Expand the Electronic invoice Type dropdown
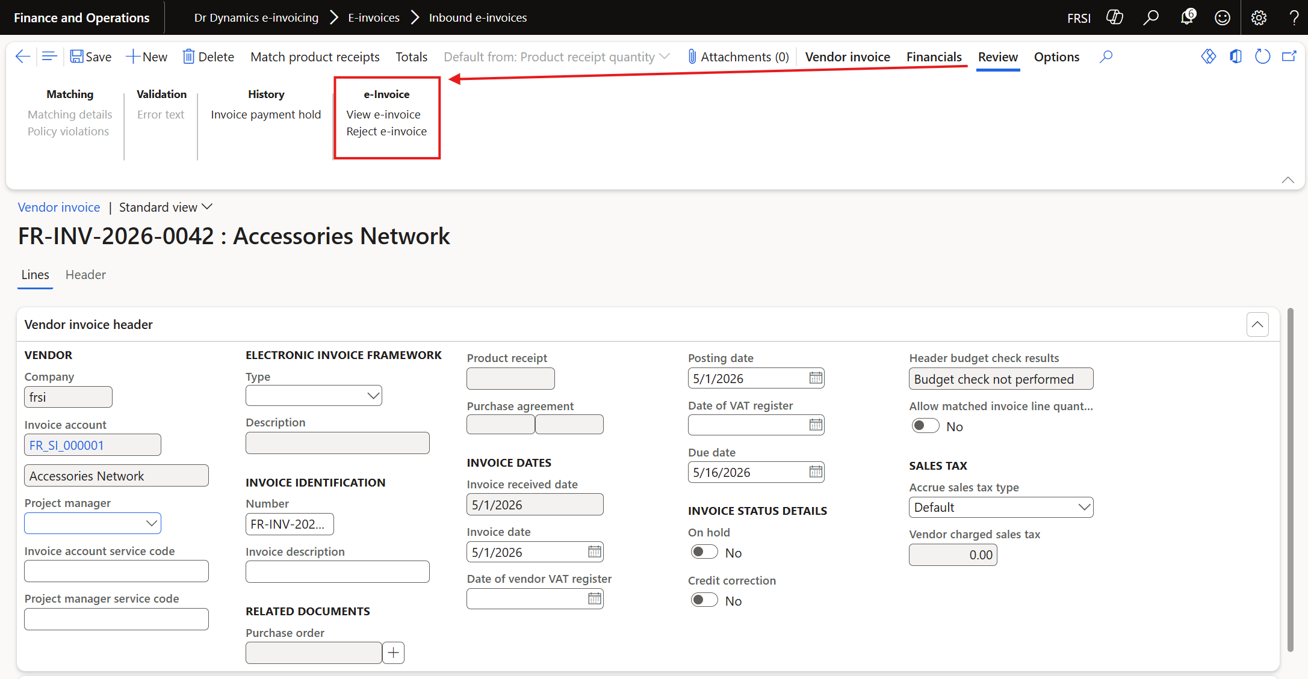The image size is (1308, 679). pos(373,395)
